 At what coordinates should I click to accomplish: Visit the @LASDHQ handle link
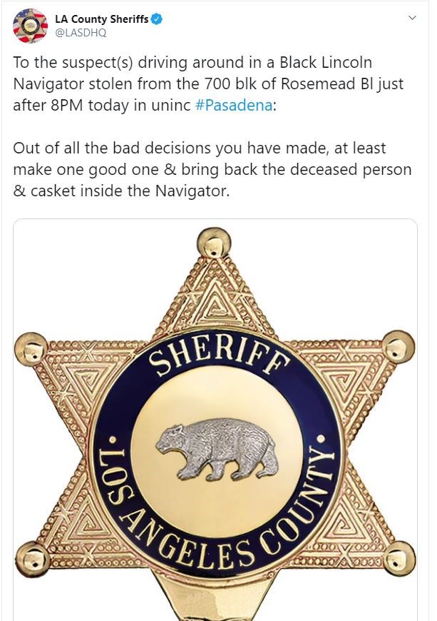click(x=81, y=32)
